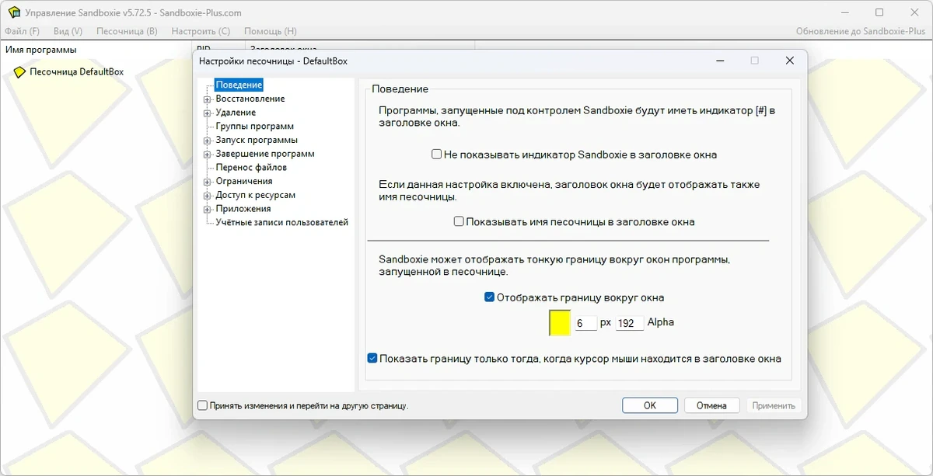
Task: Open the Вид (V) menu
Action: pos(68,32)
